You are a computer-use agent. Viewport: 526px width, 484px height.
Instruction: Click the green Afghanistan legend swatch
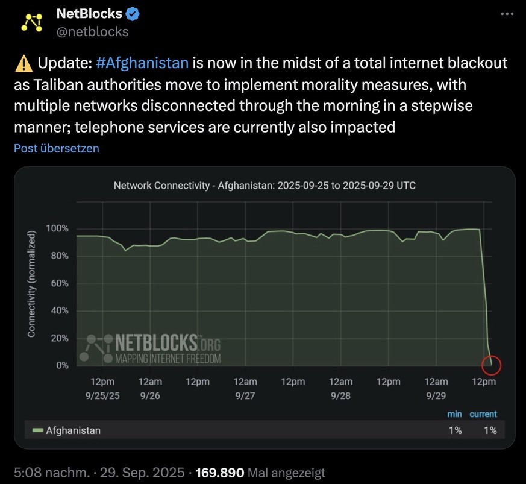(37, 430)
